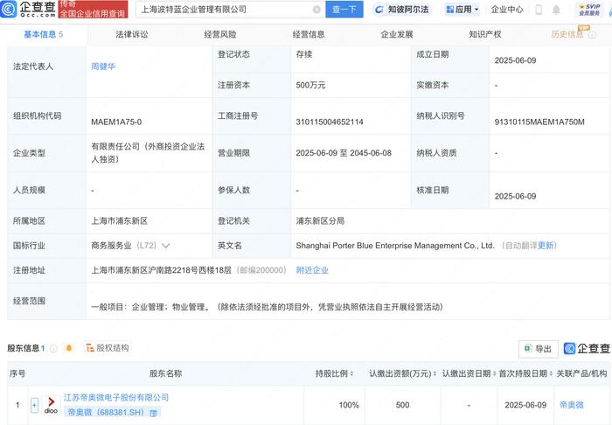Screen dimensions: 612x425
Task: Open 江苏帝奥微电子股份有限公司 shareholder link
Action: [116, 397]
